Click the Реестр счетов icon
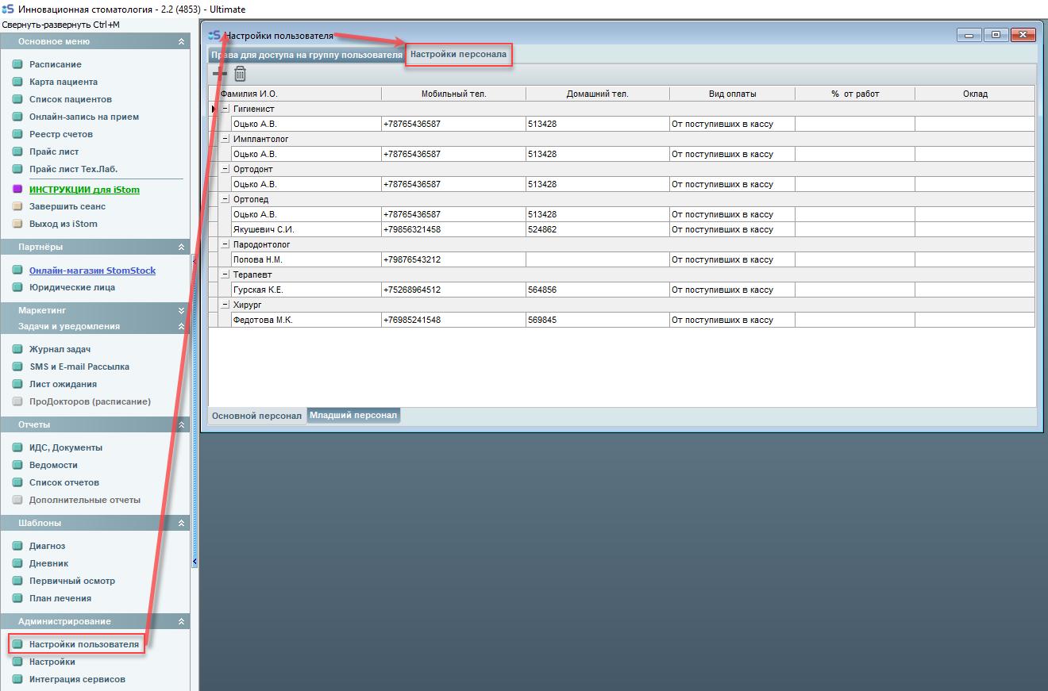The width and height of the screenshot is (1048, 691). pos(17,134)
